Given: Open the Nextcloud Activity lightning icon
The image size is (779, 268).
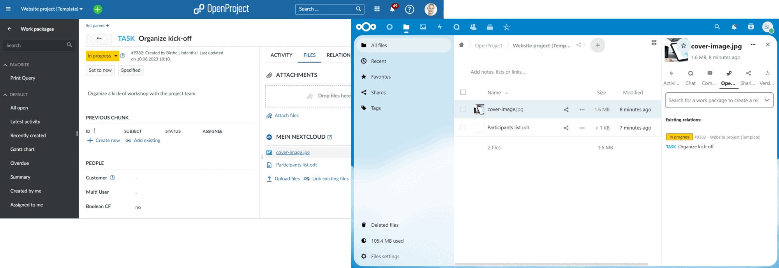Looking at the screenshot, I should (x=440, y=27).
